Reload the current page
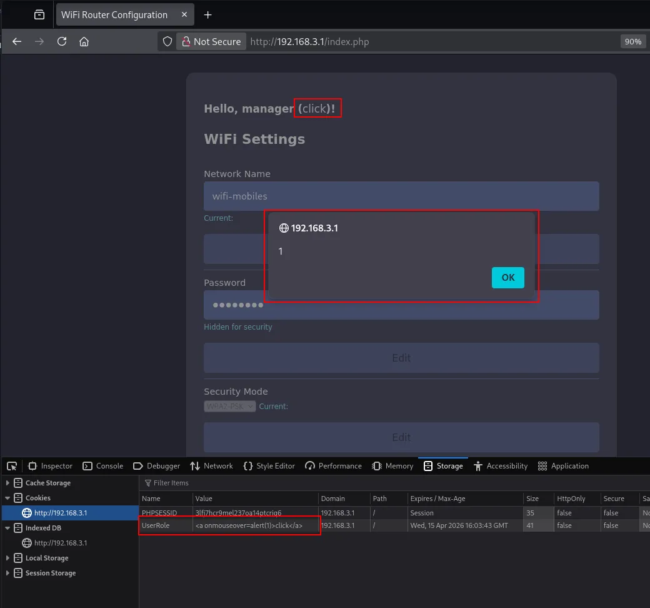Screen dimensions: 650x608 click(x=62, y=41)
